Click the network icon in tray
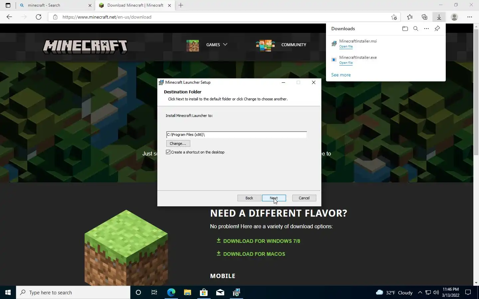Viewport: 479px width, 299px height. click(428, 292)
